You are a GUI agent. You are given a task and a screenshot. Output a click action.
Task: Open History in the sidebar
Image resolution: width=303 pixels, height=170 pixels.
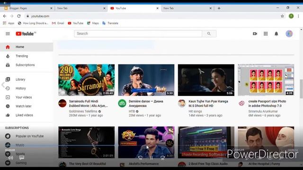point(27,88)
